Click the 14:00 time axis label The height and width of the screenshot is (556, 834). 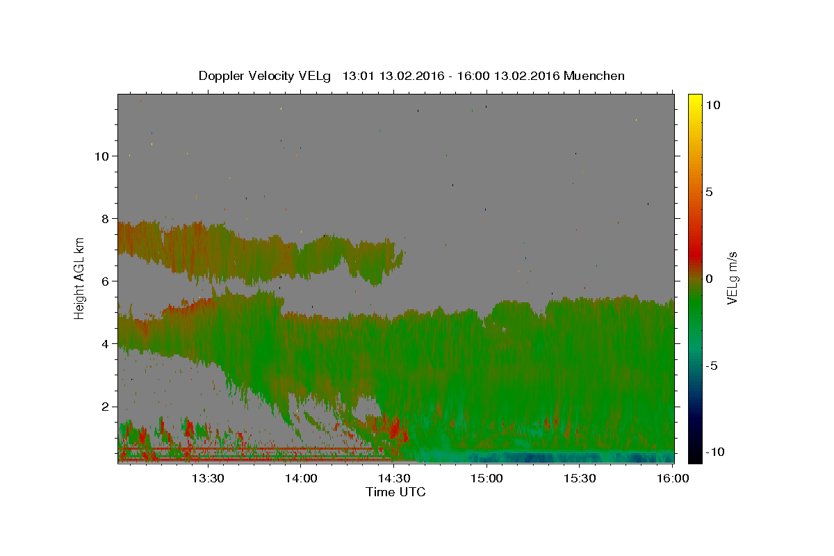coord(301,478)
